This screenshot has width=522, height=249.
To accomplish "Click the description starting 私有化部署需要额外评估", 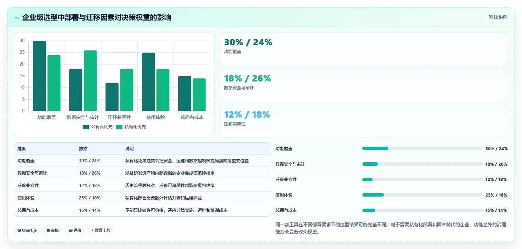I will click(164, 198).
